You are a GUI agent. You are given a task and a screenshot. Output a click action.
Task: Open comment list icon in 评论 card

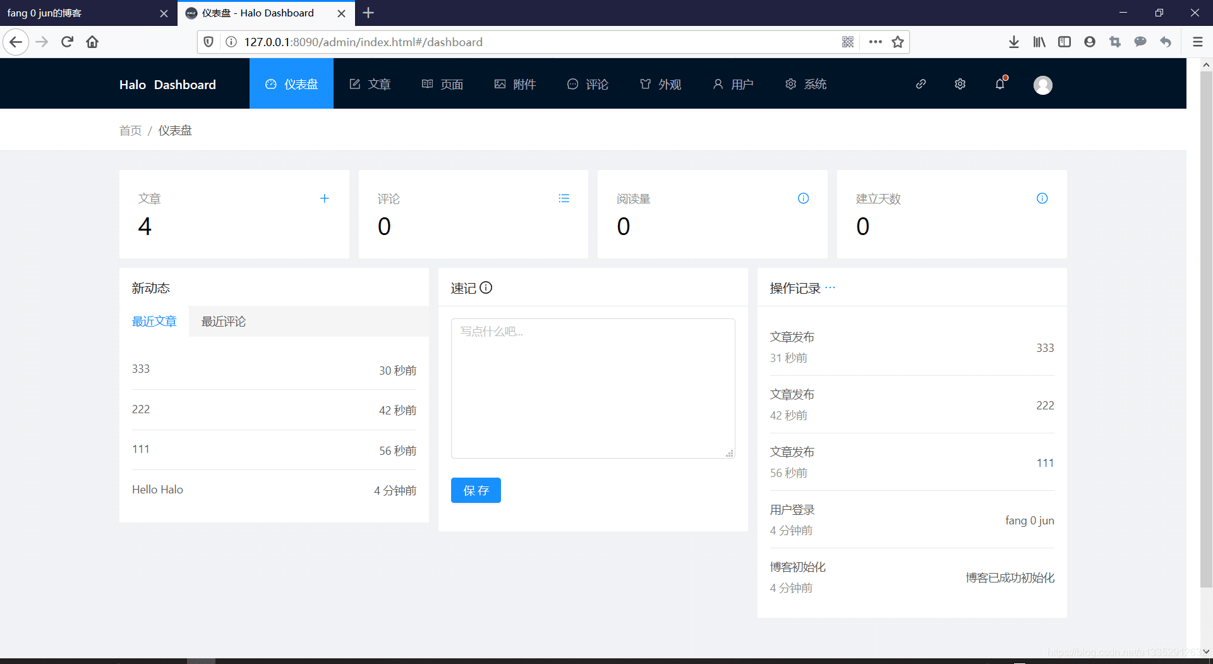pos(564,198)
